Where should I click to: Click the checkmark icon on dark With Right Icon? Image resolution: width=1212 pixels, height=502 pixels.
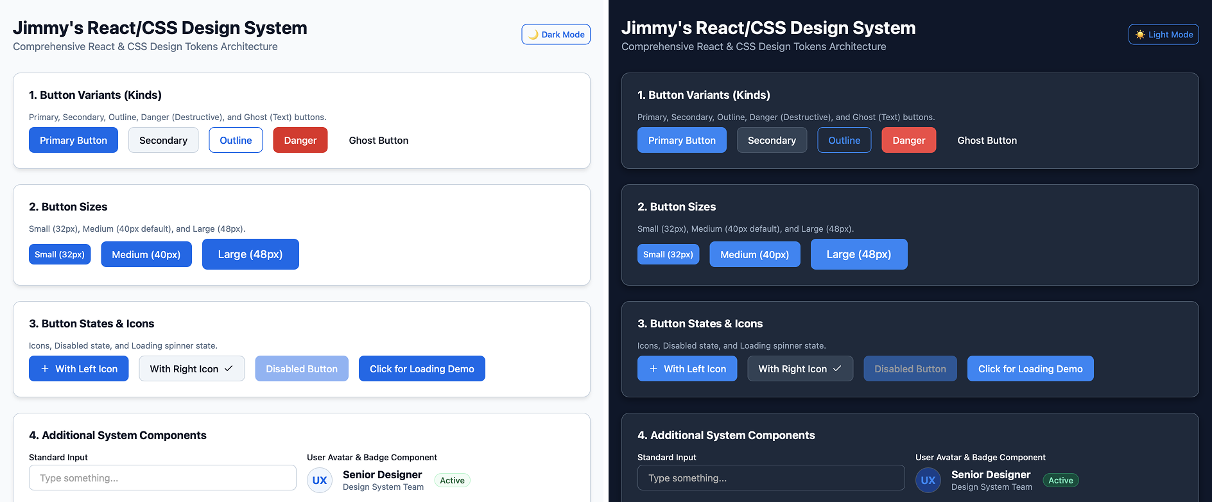click(837, 368)
